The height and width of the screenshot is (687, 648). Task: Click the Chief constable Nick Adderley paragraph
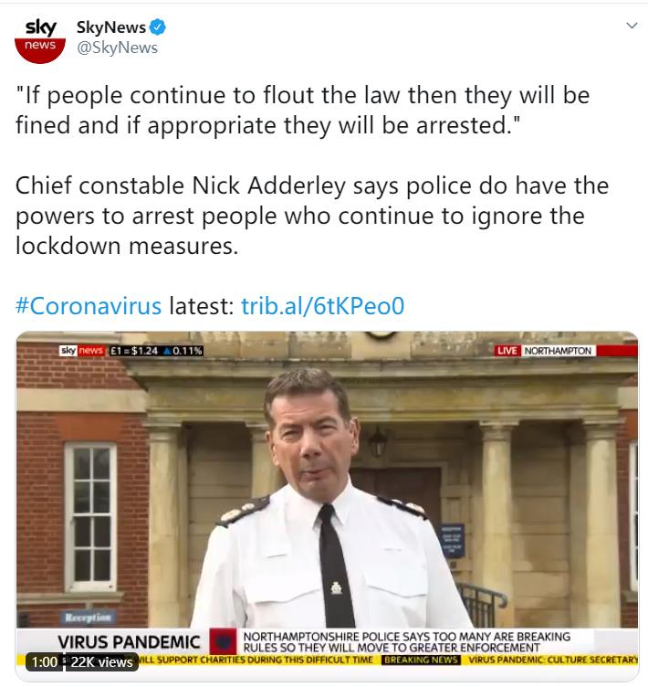[x=312, y=216]
